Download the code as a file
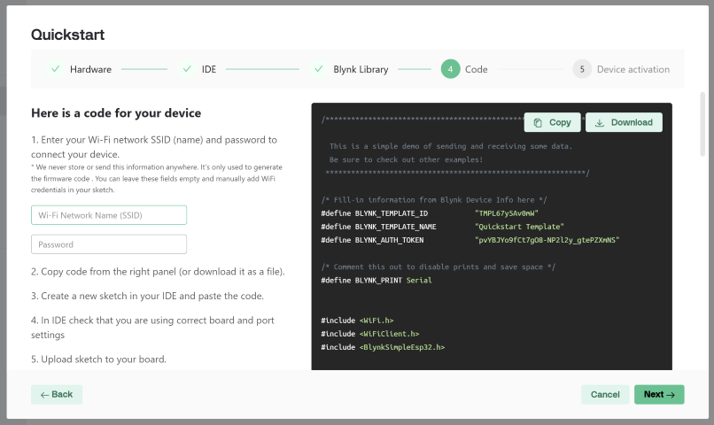 (x=624, y=122)
